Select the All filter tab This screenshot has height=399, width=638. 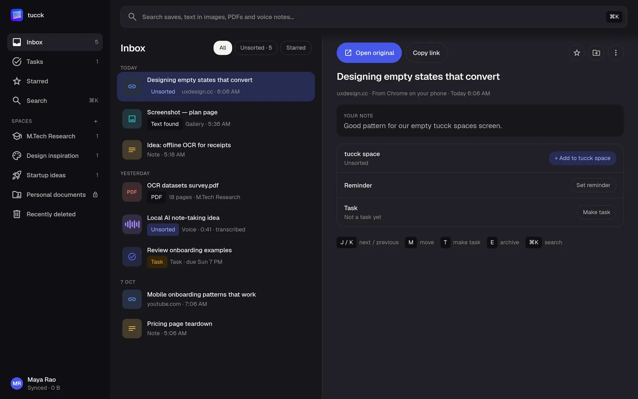click(223, 48)
